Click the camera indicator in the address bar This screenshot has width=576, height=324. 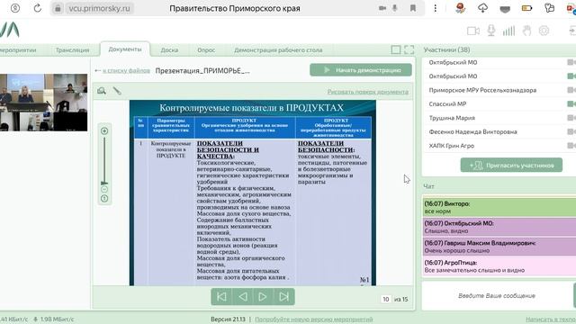click(382, 8)
